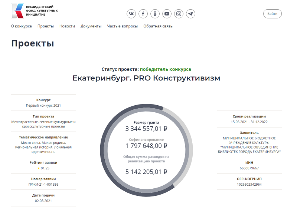The height and width of the screenshot is (215, 297).
Task: Click the yellow rating star icon
Action: tap(39, 168)
